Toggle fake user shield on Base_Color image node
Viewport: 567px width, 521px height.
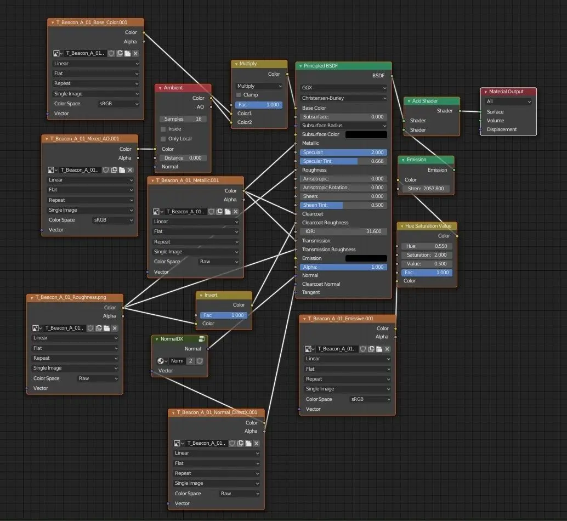(111, 53)
